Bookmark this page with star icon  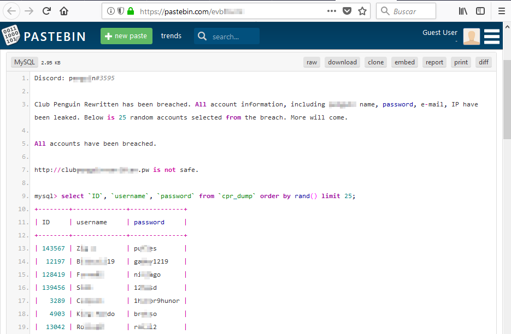point(362,11)
